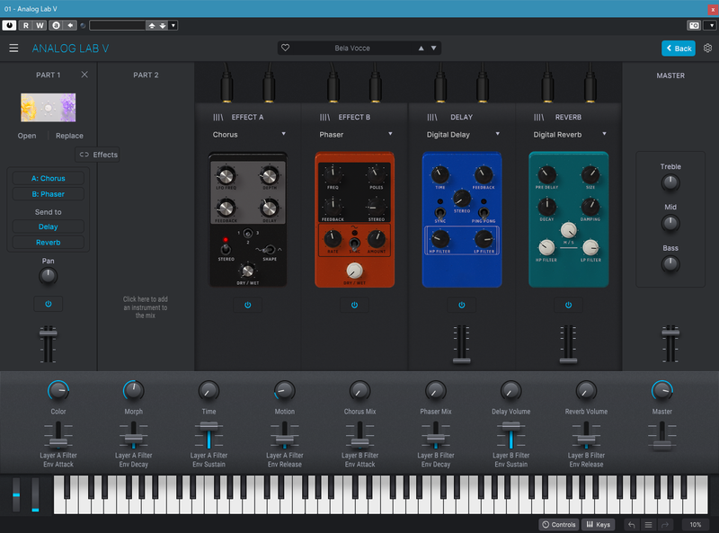The width and height of the screenshot is (719, 533).
Task: Toggle the Chorus Stereo switch
Action: click(226, 249)
